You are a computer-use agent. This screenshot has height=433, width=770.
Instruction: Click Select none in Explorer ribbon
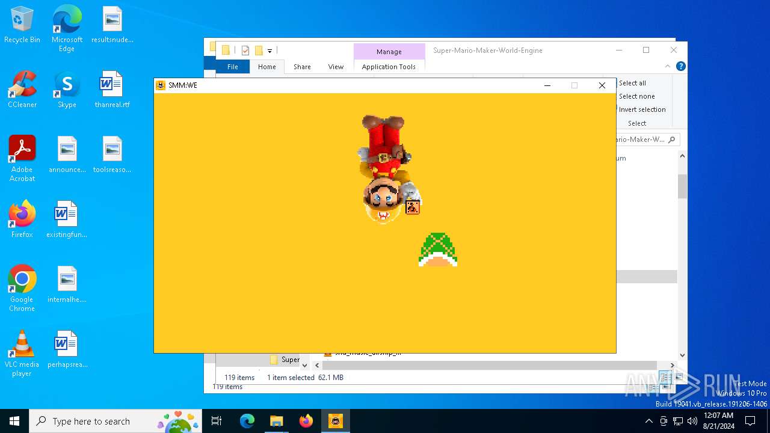pos(636,96)
